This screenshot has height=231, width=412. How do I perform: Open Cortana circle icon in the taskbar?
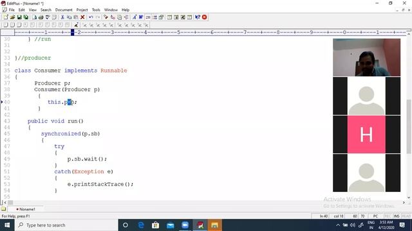tap(126, 225)
